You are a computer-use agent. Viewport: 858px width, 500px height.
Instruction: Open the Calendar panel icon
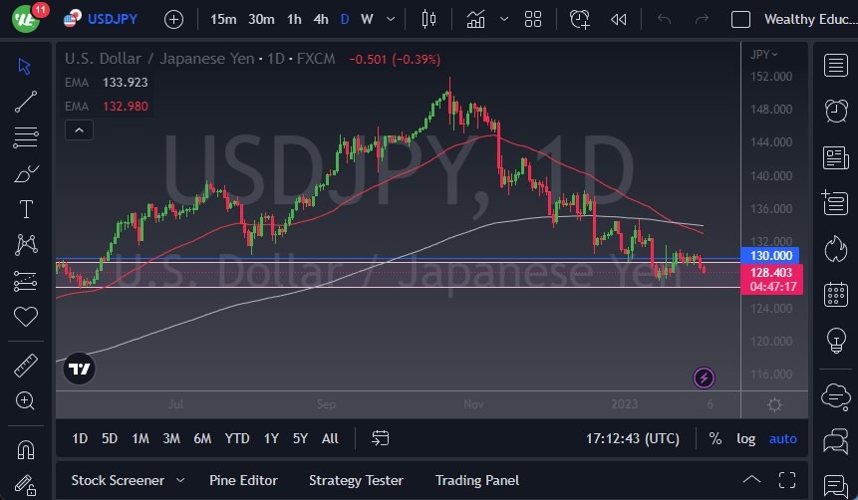(836, 294)
